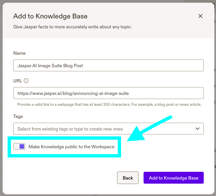Click the URL info icon
216x196 pixels.
point(26,81)
